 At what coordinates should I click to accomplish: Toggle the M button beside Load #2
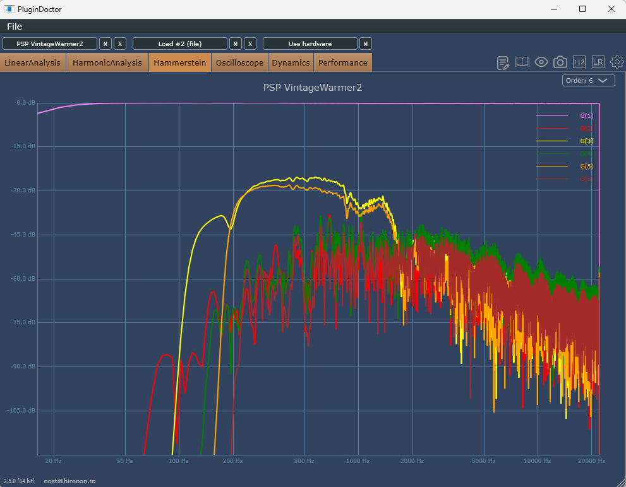[236, 44]
